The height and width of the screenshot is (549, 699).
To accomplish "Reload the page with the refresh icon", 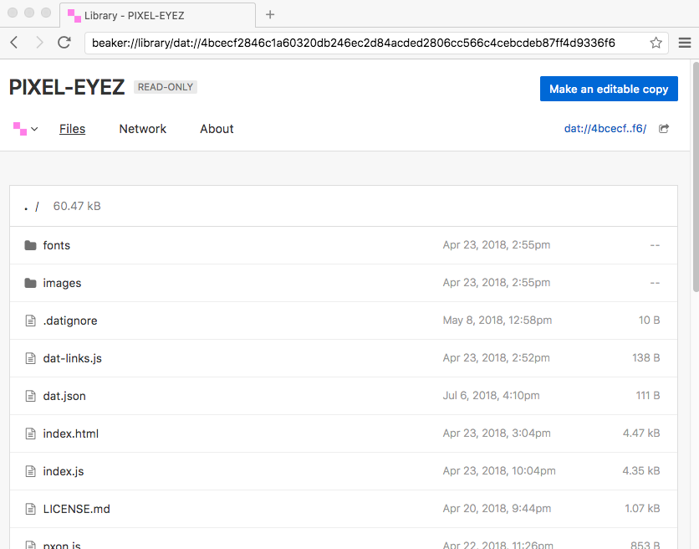I will [x=64, y=43].
